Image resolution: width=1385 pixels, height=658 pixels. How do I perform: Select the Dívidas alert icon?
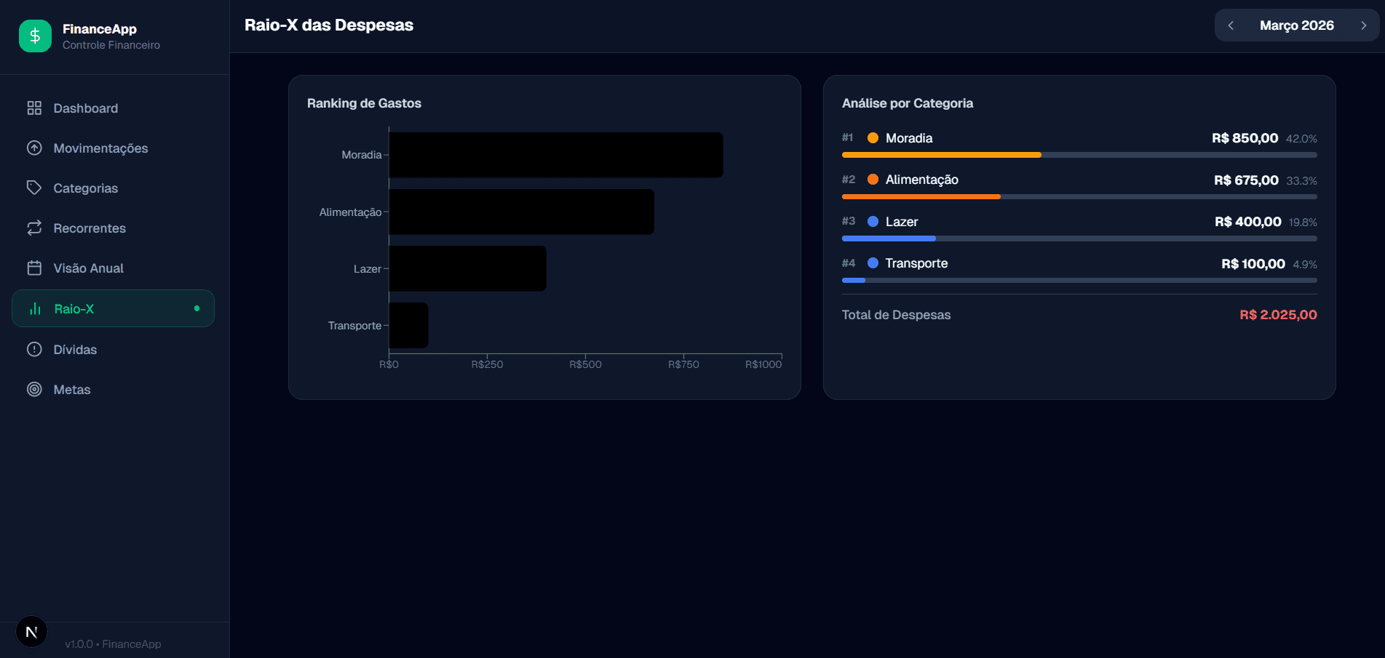34,349
